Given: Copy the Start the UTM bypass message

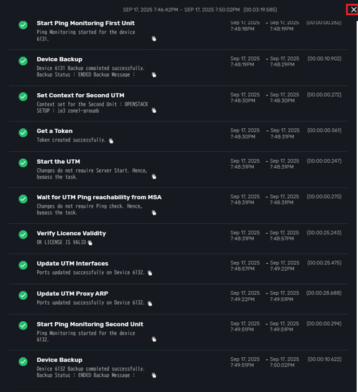Looking at the screenshot, I should tap(154, 176).
